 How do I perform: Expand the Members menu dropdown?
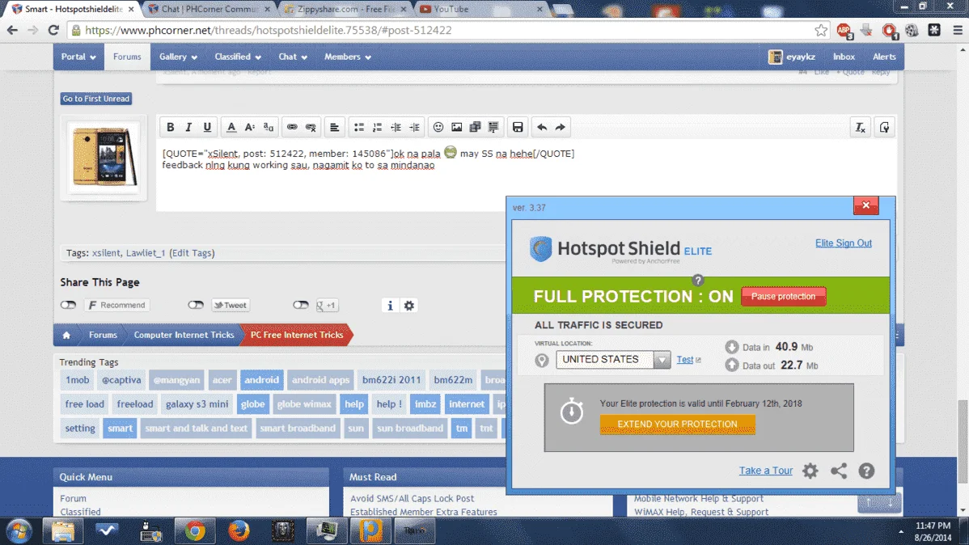(x=348, y=57)
